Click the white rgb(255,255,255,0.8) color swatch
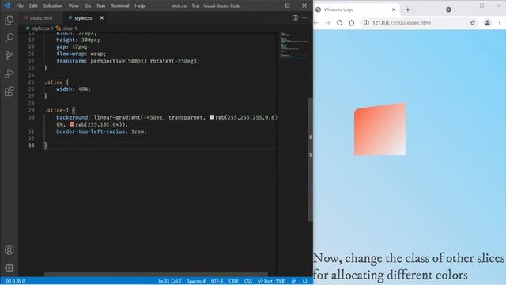The height and width of the screenshot is (285, 506). click(x=212, y=117)
